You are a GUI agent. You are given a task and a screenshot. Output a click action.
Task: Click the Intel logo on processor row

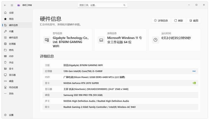pyautogui.click(x=194, y=71)
